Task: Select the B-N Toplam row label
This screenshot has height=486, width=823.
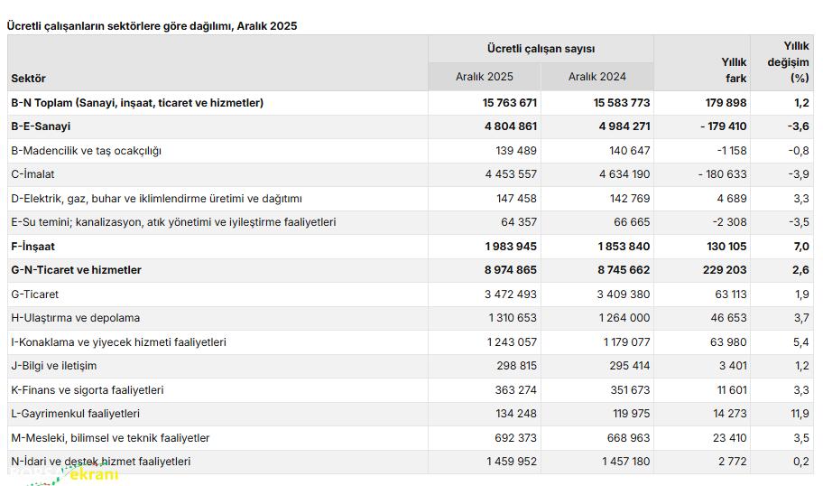Action: coord(137,103)
